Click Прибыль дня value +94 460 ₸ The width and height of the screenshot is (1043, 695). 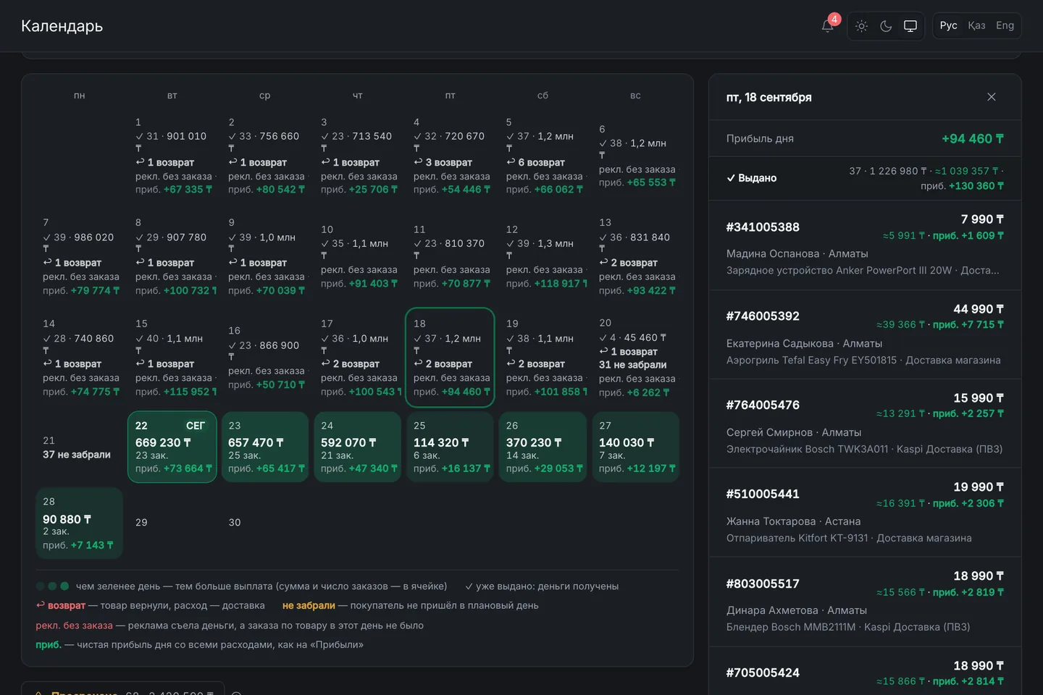tap(973, 138)
